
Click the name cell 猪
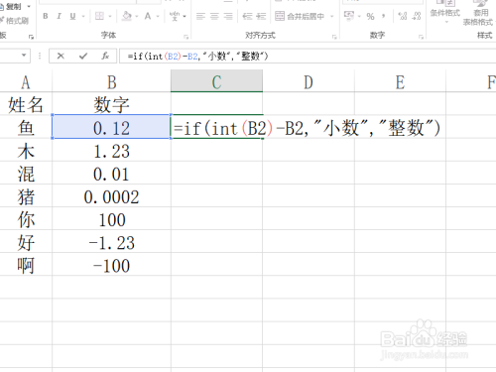tap(26, 197)
